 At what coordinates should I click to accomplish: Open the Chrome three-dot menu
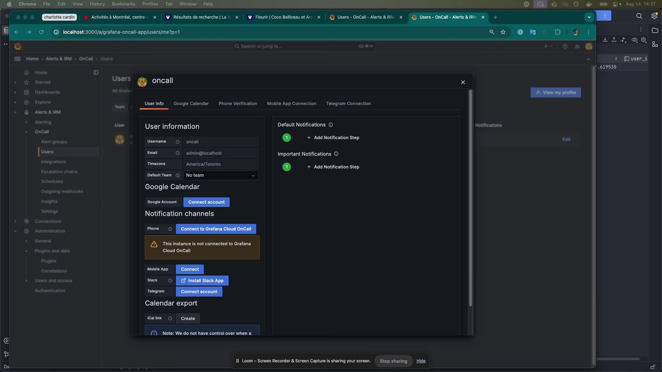click(589, 32)
